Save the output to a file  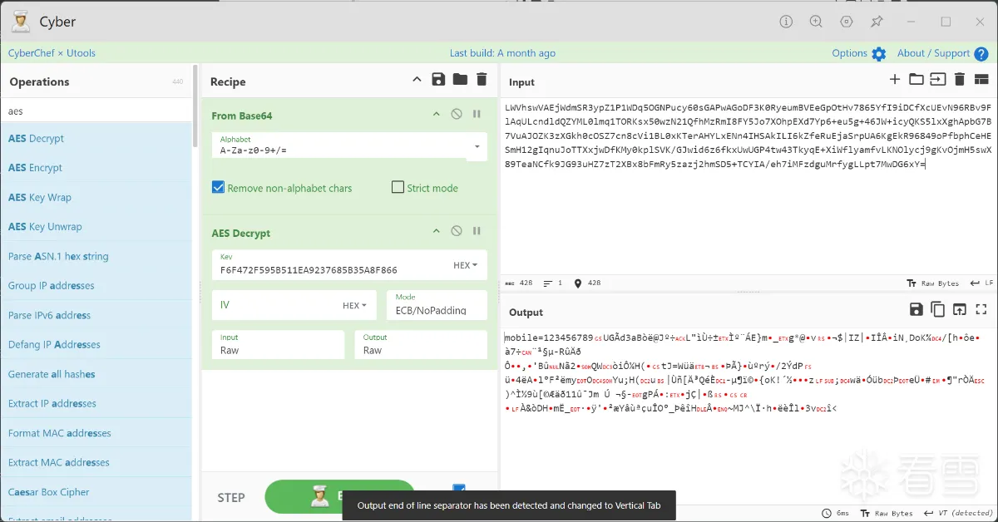(x=916, y=309)
